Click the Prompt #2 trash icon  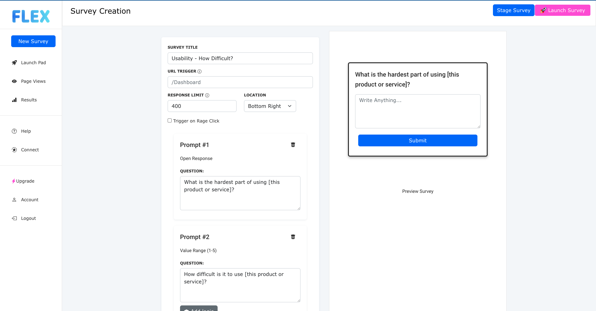coord(293,237)
